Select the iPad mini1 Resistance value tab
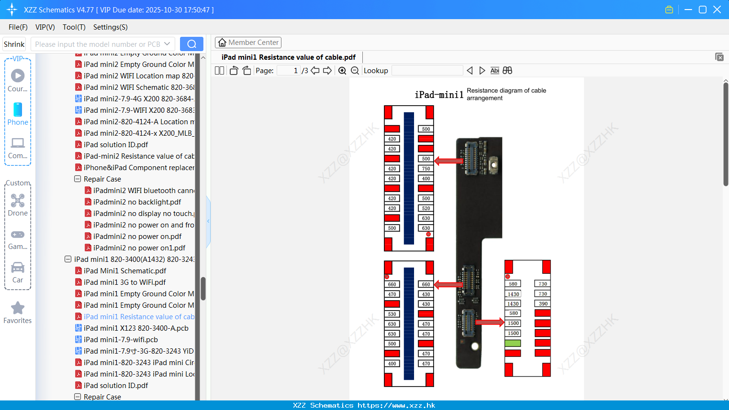 coord(289,57)
